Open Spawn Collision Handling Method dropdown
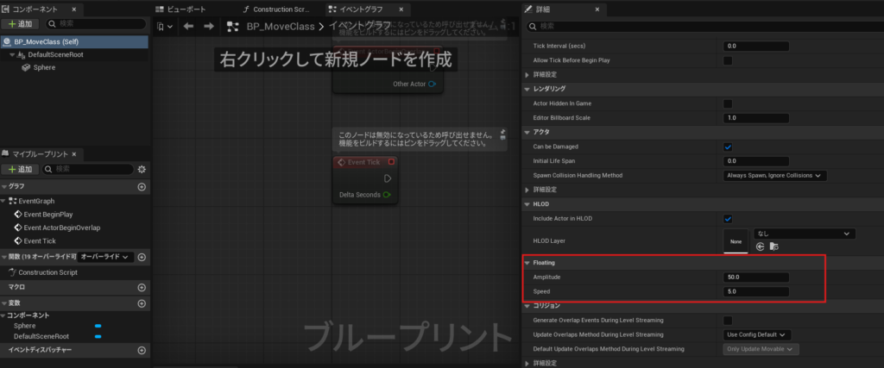 (774, 175)
